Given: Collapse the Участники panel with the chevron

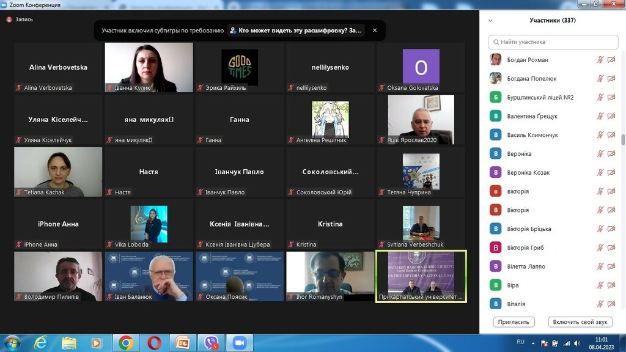Looking at the screenshot, I should [x=490, y=20].
